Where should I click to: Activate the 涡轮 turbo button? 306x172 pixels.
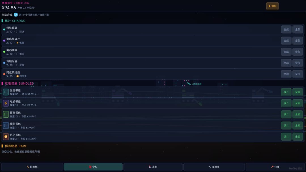coord(273,6)
